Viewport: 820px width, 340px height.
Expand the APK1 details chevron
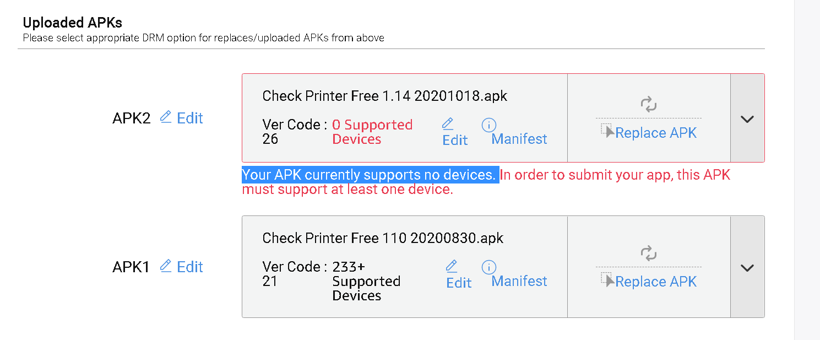coord(747,267)
